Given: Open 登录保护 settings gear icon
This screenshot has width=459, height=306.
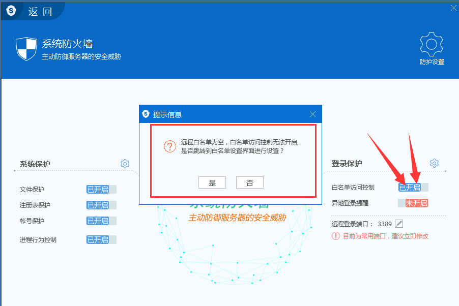Looking at the screenshot, I should coord(434,163).
